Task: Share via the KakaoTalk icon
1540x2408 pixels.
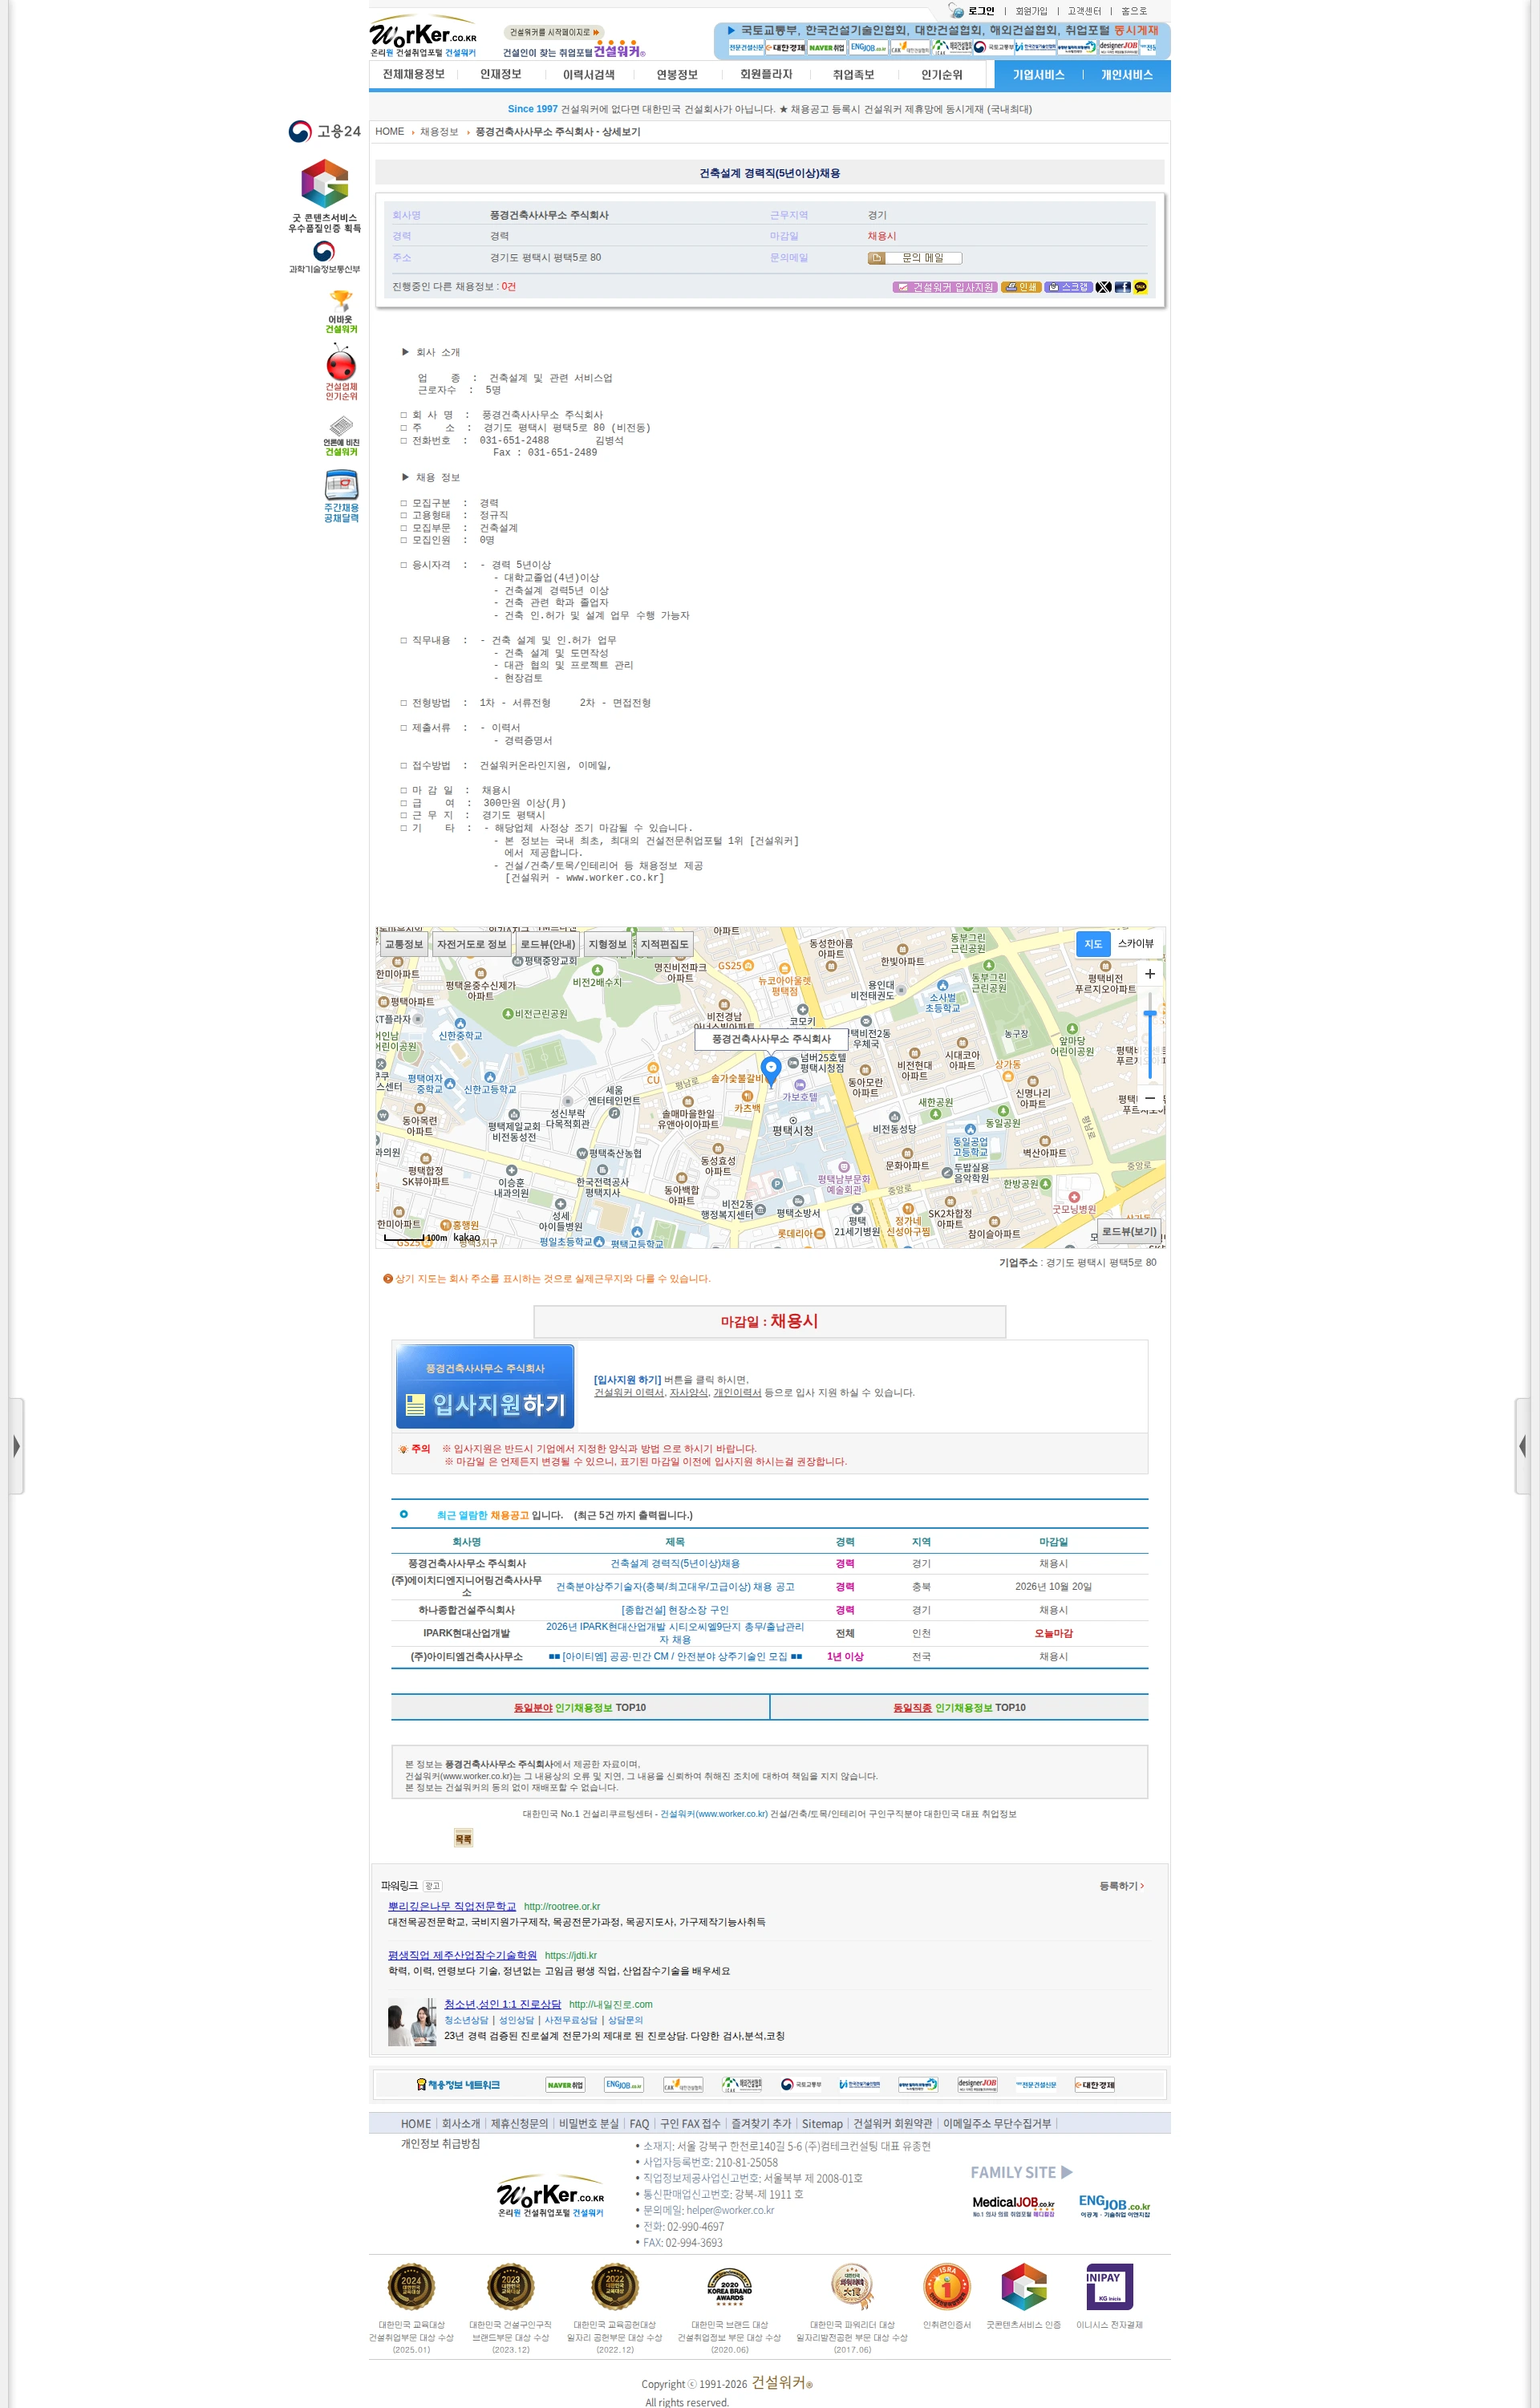Action: coord(1140,287)
